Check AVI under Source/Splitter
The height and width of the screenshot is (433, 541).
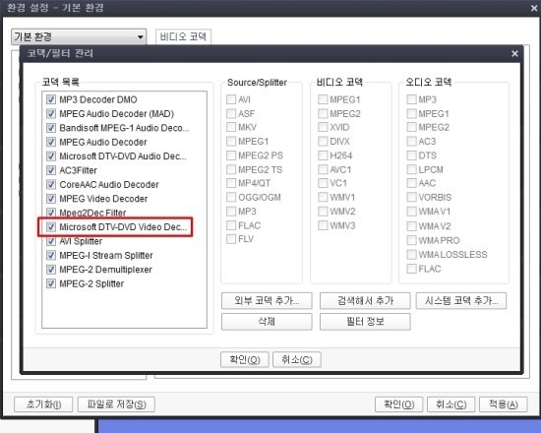pos(231,99)
